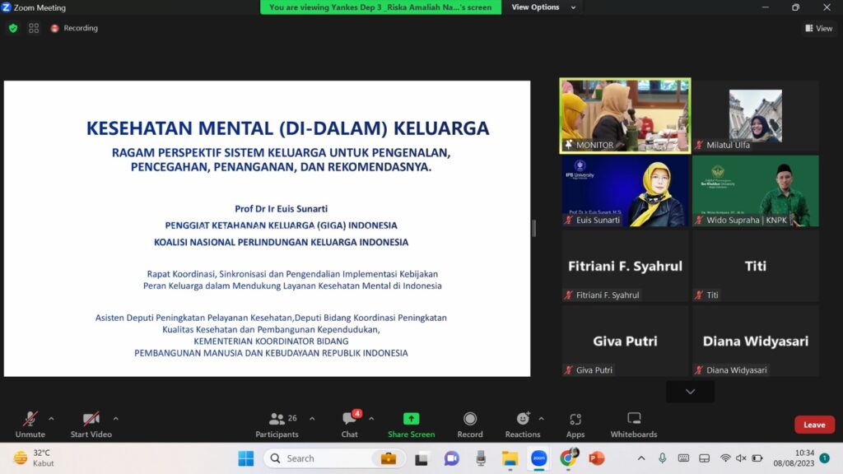Open the Apps panel

point(575,424)
